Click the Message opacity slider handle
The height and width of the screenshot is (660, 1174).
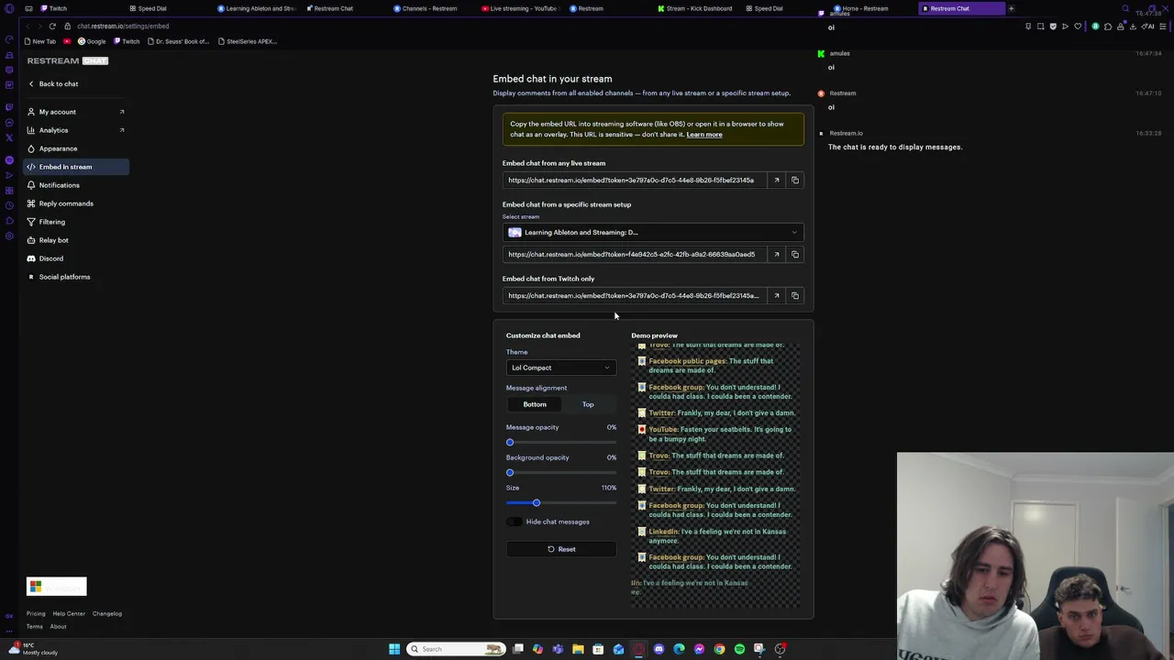pyautogui.click(x=510, y=443)
